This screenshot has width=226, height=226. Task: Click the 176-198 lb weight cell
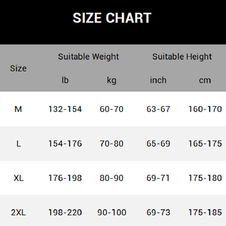65,178
